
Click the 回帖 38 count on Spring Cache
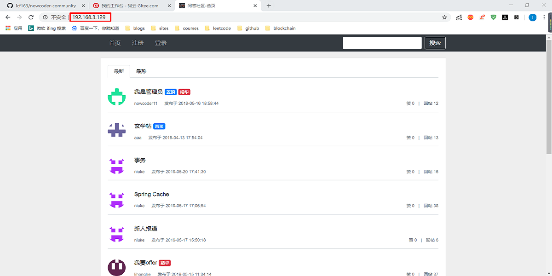(x=431, y=206)
